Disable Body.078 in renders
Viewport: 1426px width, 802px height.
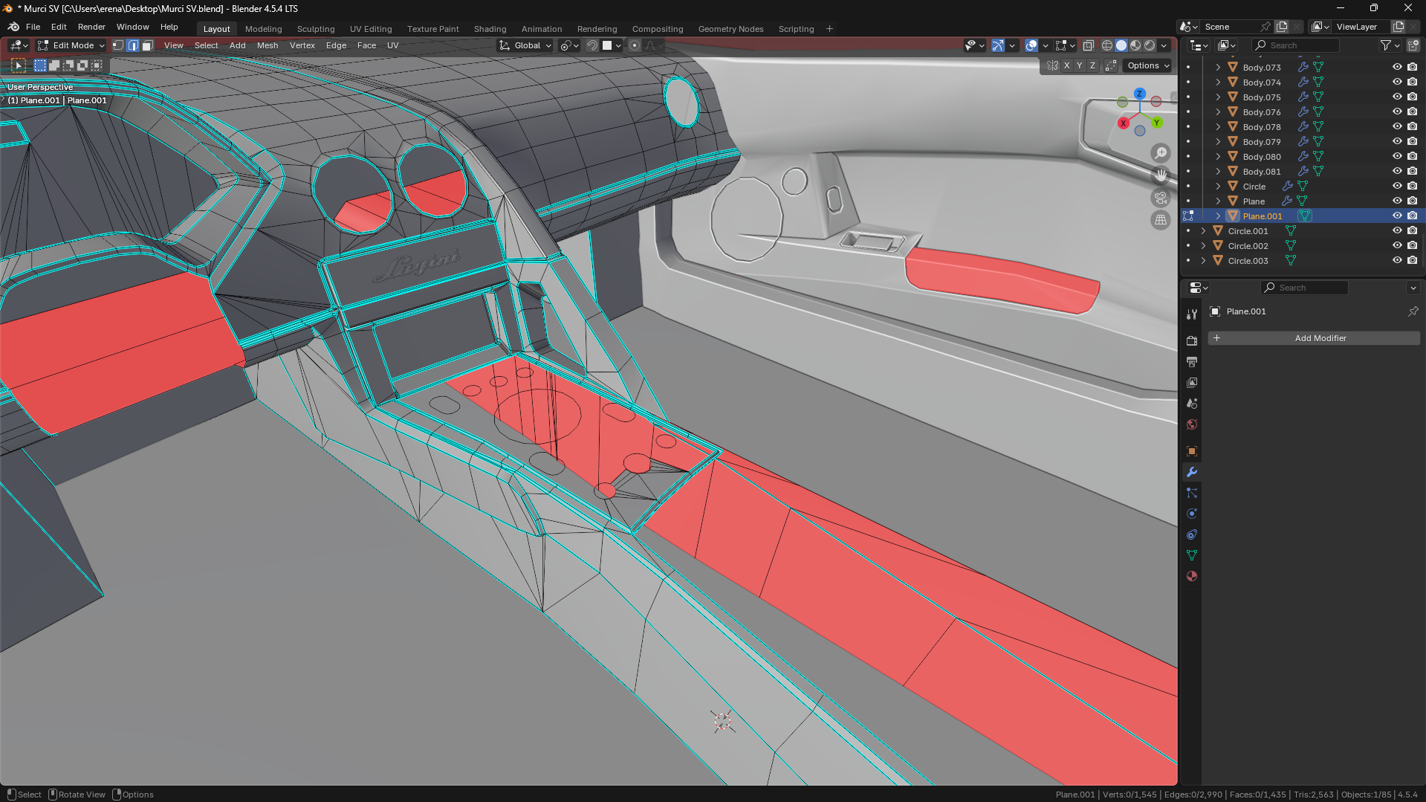[1412, 127]
